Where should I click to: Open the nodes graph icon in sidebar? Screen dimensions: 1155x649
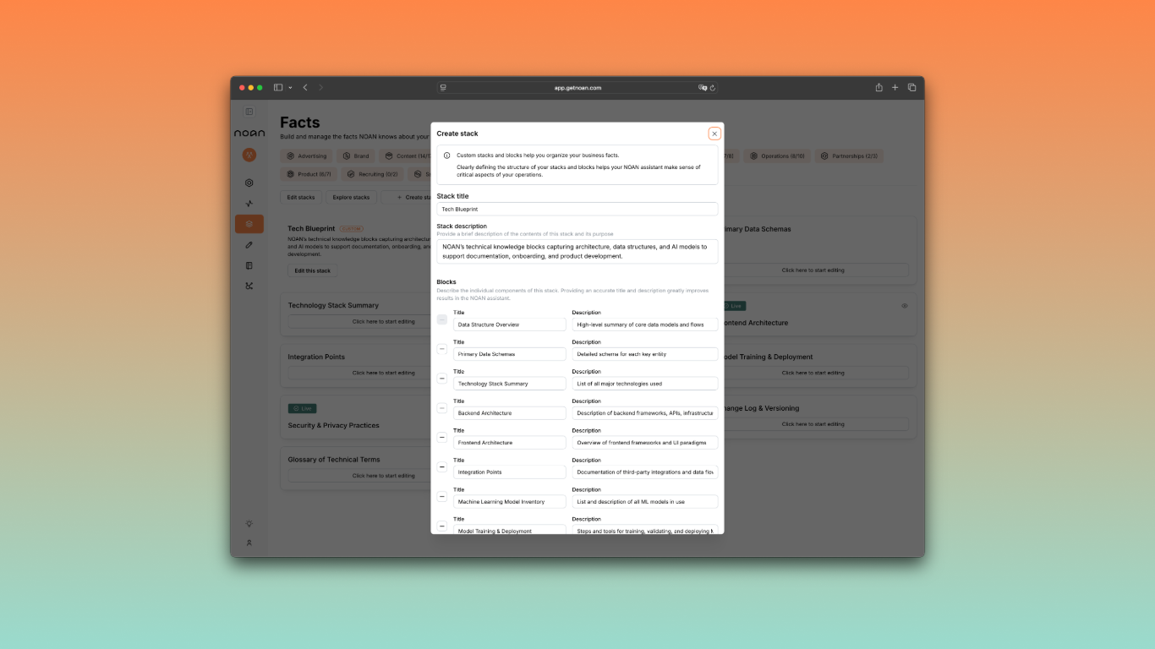pos(249,286)
